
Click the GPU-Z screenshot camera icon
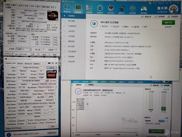click(49, 63)
